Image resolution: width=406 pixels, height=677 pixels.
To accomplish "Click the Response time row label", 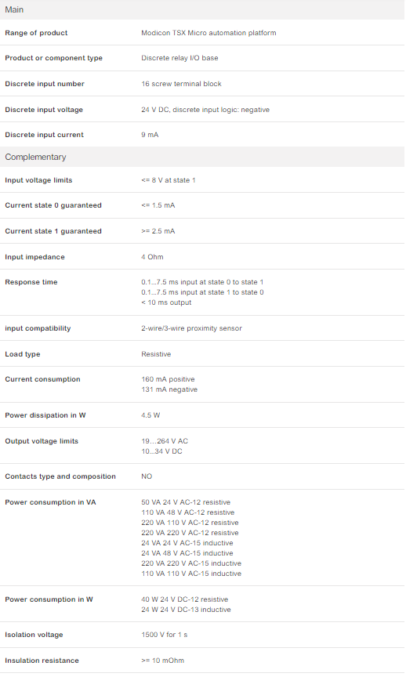I will coord(31,282).
